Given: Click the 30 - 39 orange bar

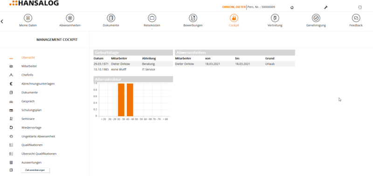Looking at the screenshot, I should point(121,100).
